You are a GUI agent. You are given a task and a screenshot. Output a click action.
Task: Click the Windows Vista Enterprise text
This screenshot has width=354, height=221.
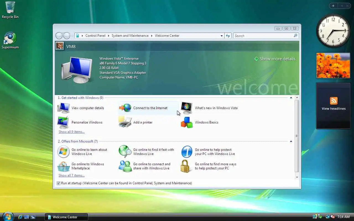(119, 59)
